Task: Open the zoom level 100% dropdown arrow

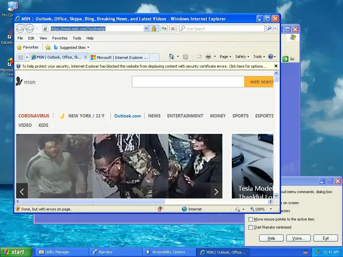Action: point(271,209)
